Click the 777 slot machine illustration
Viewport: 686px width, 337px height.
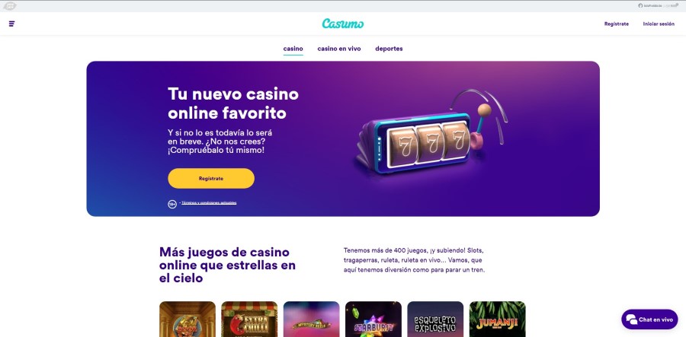pos(431,133)
